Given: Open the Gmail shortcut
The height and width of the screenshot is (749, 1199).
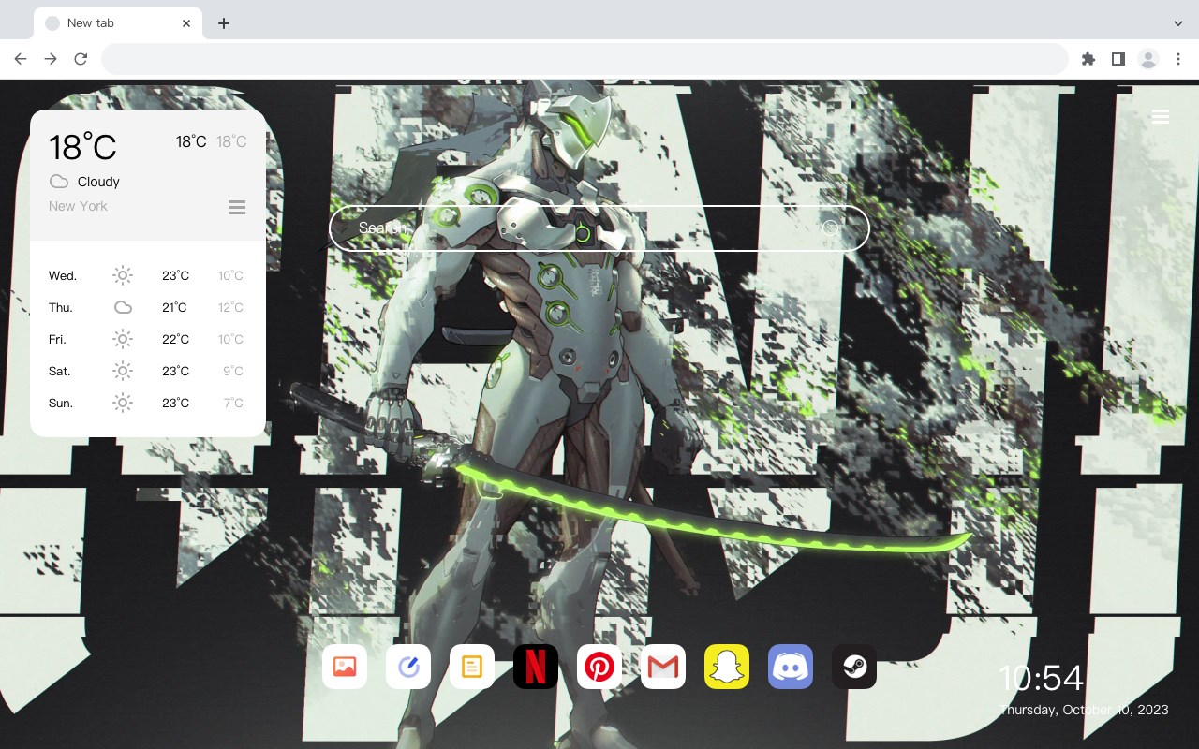Looking at the screenshot, I should pos(663,667).
